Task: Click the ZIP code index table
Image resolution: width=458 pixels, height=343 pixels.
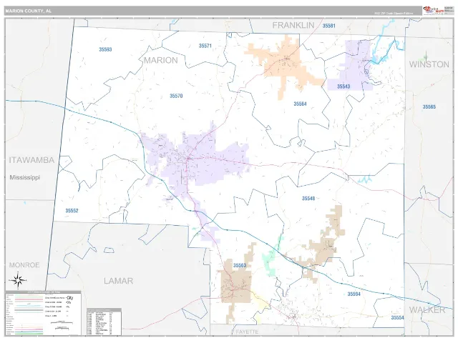Action: 104,322
